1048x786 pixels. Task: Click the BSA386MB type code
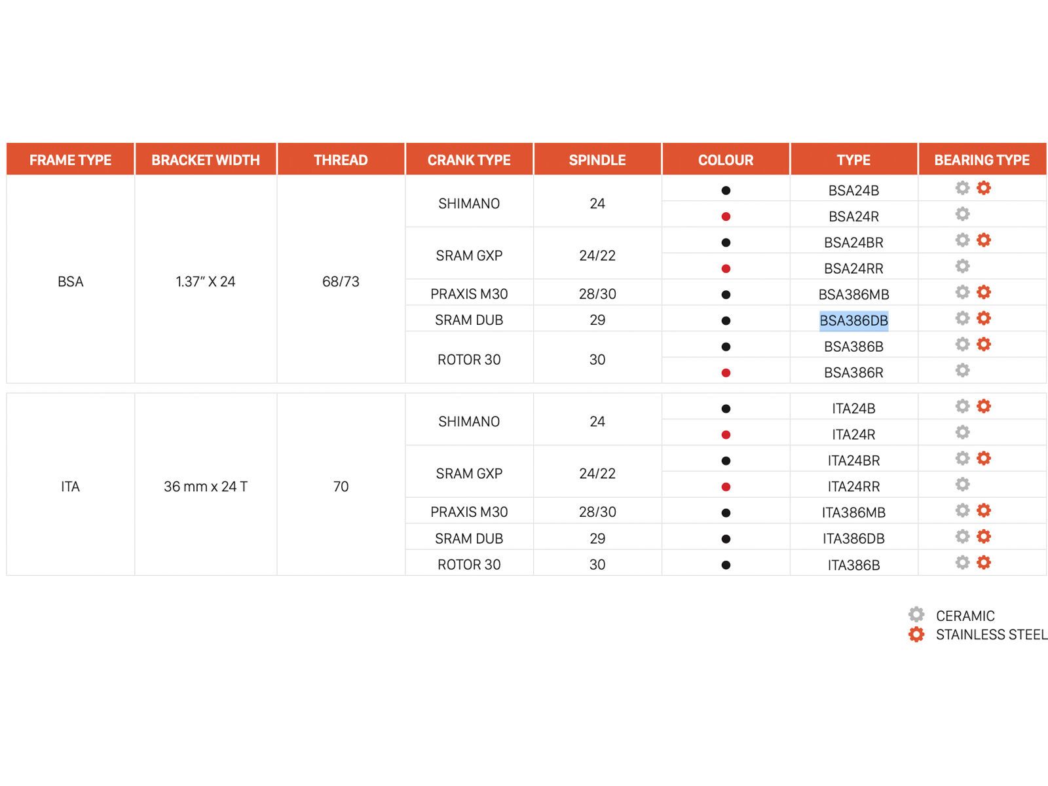tap(853, 295)
